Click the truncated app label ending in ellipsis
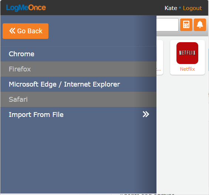Image resolution: width=209 pixels, height=195 pixels. (x=159, y=69)
